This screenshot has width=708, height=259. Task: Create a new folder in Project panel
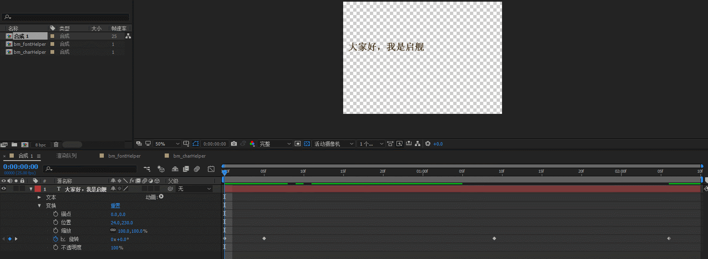14,144
